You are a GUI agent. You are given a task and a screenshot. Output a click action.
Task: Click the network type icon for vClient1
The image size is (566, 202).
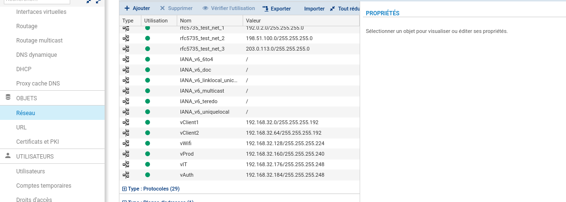[x=126, y=122]
